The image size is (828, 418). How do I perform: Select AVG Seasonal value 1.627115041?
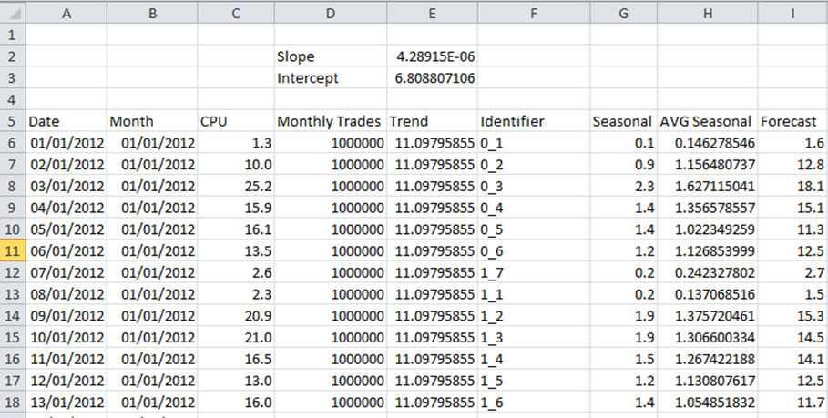pyautogui.click(x=708, y=186)
